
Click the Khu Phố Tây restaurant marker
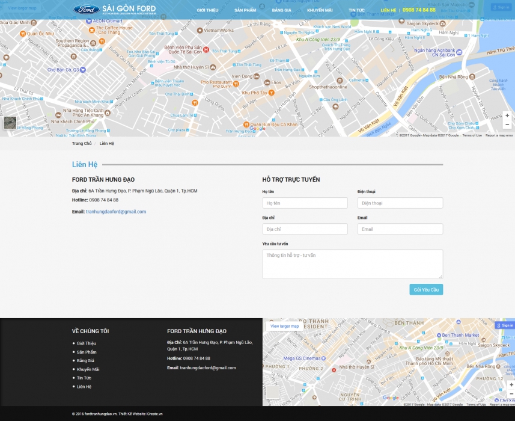[271, 93]
